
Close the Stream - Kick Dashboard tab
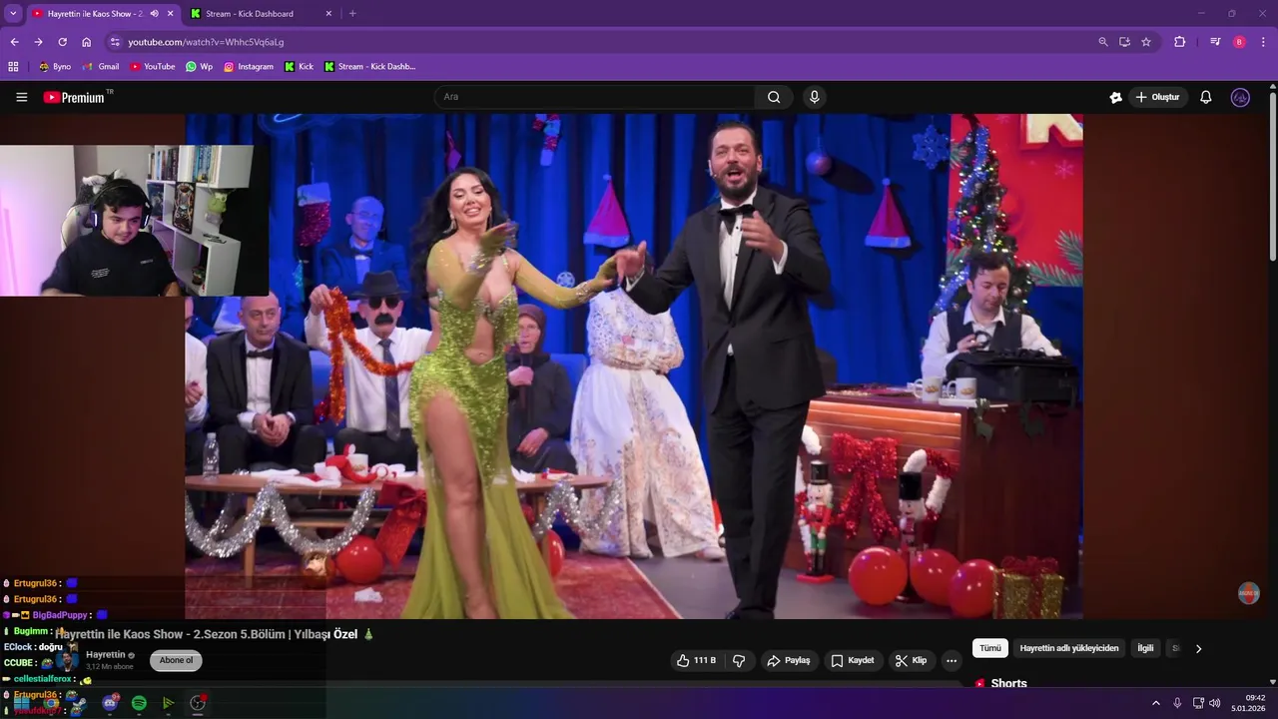click(x=329, y=14)
